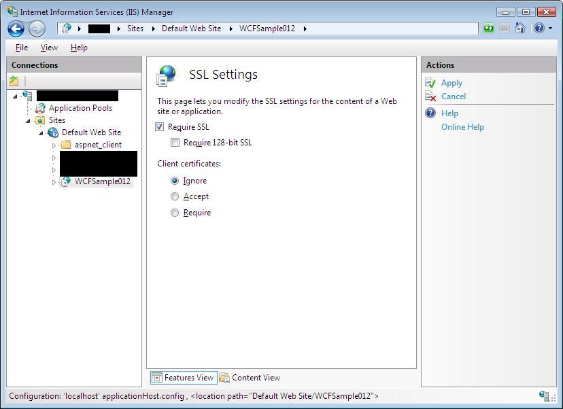563x409 pixels.
Task: Click the Cancel link in the Actions pane
Action: click(x=454, y=96)
